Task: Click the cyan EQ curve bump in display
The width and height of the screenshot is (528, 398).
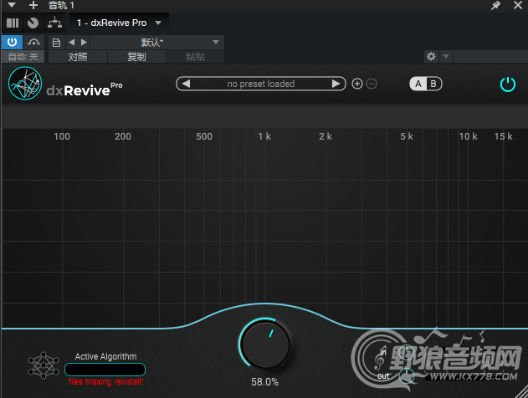Action: 265,304
